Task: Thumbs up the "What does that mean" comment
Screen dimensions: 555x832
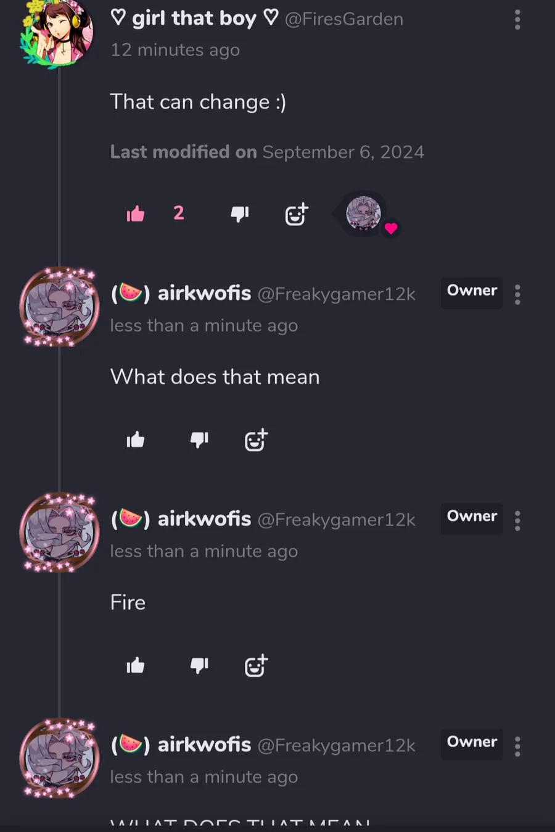Action: 136,439
